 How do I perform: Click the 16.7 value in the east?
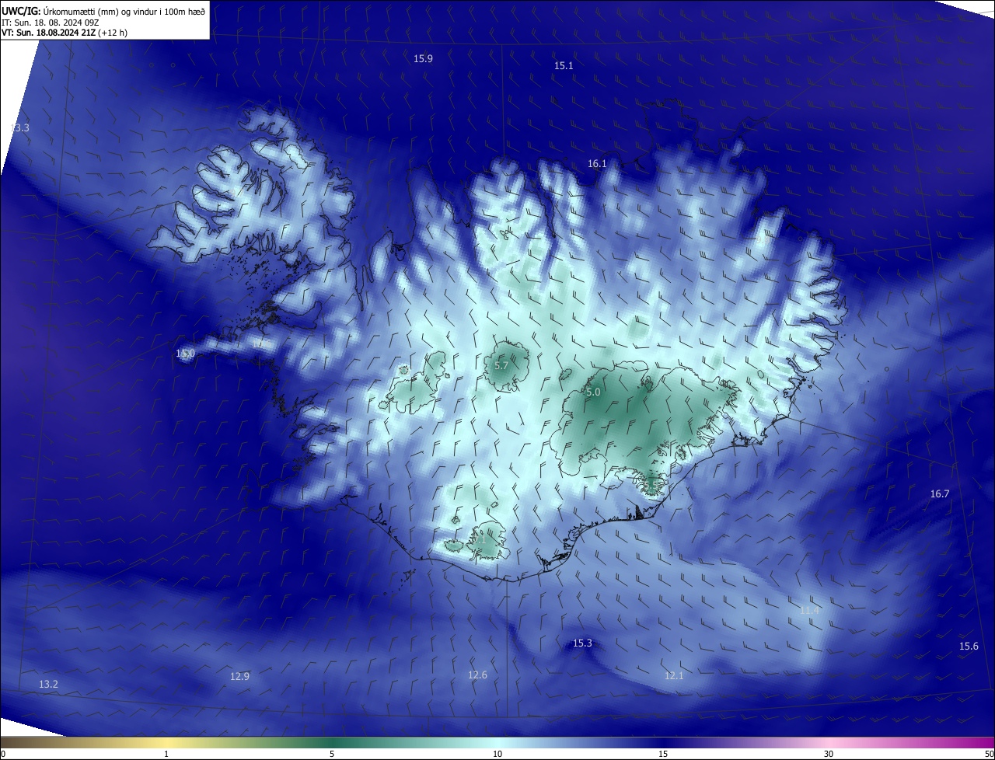(x=940, y=494)
